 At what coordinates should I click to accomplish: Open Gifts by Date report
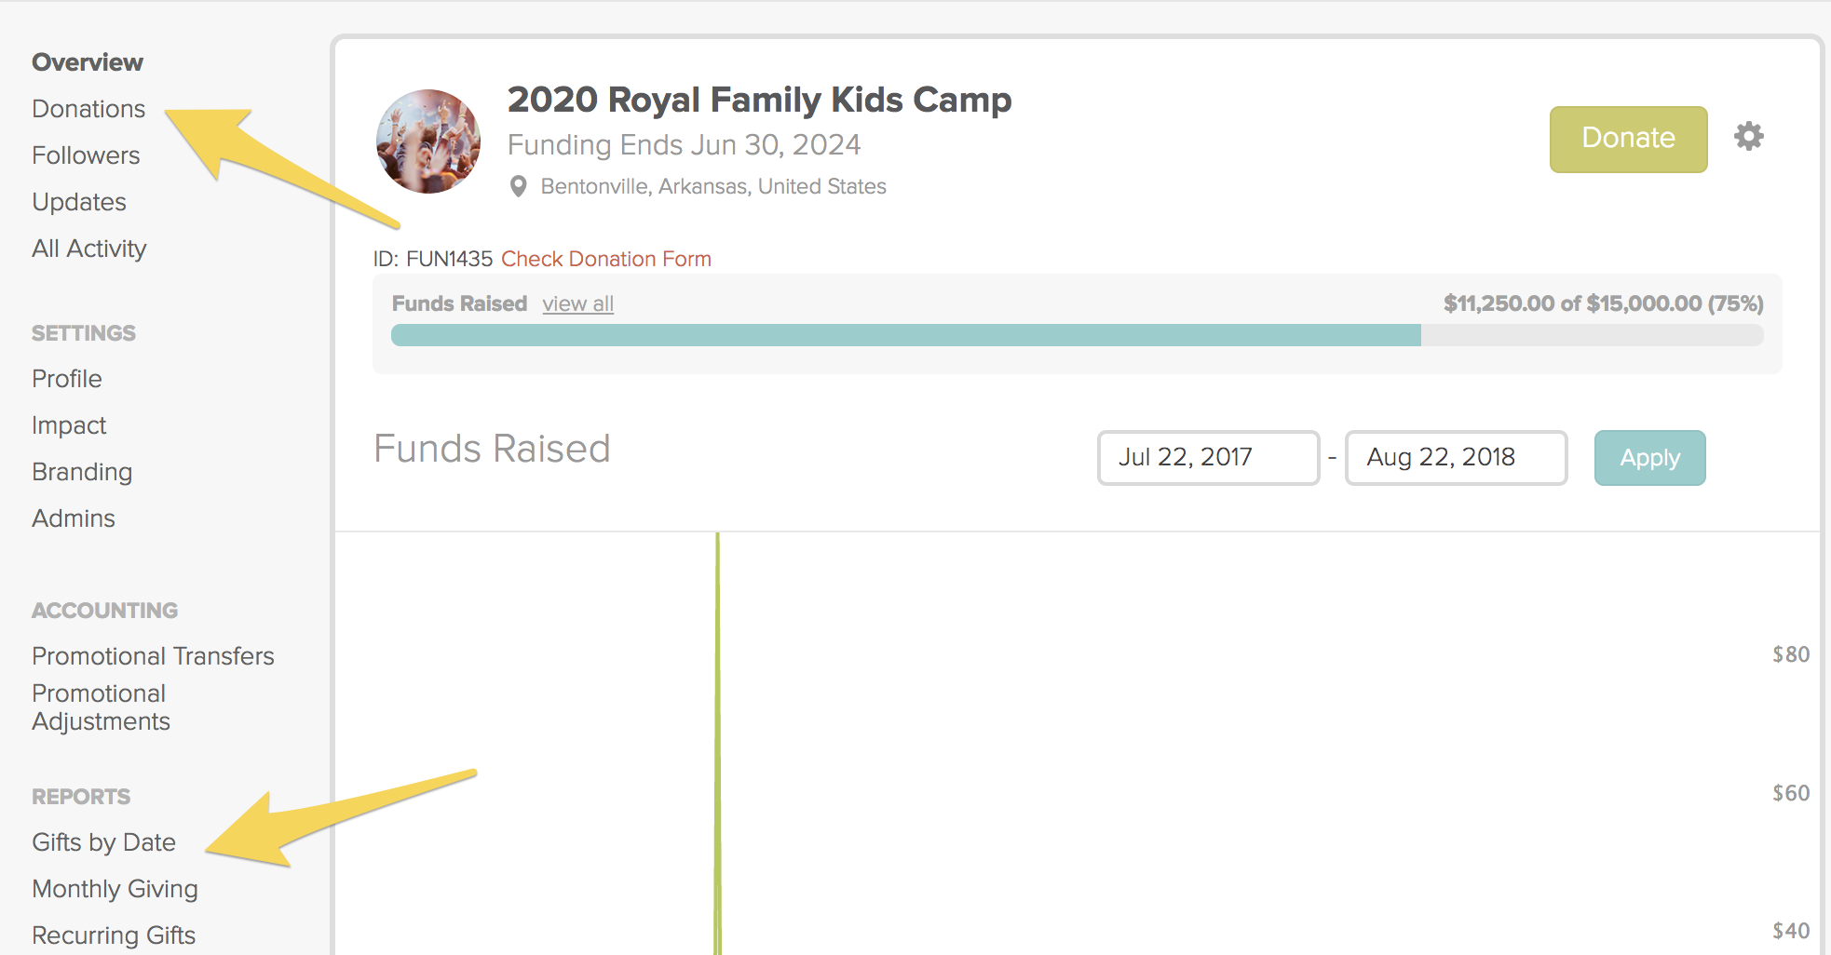(x=103, y=842)
